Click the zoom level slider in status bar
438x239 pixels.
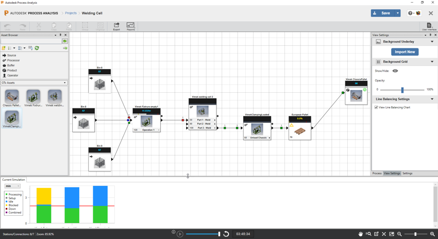pyautogui.click(x=415, y=234)
